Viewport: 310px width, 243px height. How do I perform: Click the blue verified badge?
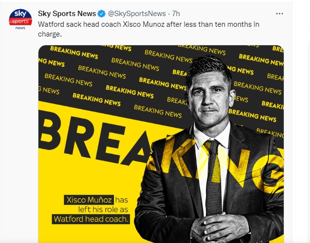(x=102, y=14)
